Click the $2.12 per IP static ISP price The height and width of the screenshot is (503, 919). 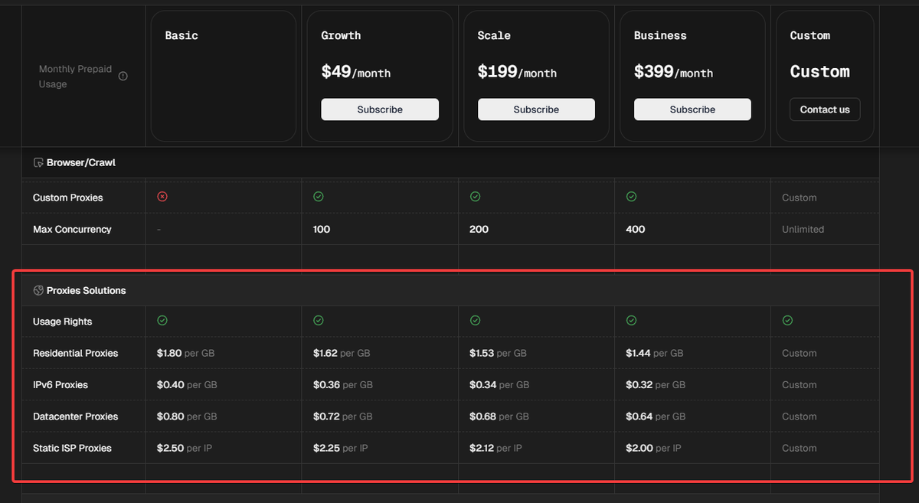pyautogui.click(x=496, y=448)
